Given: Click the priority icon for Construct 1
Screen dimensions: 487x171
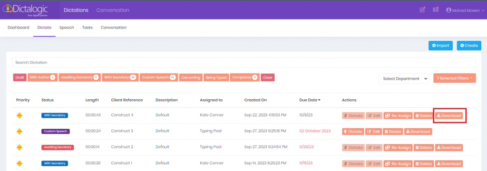Looking at the screenshot, I should pos(19,163).
